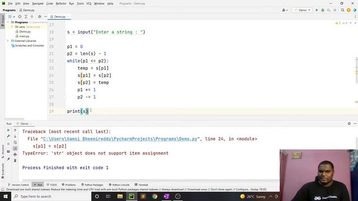
Task: Open run configuration wrench icon in Run panel
Action: (x=8, y=136)
